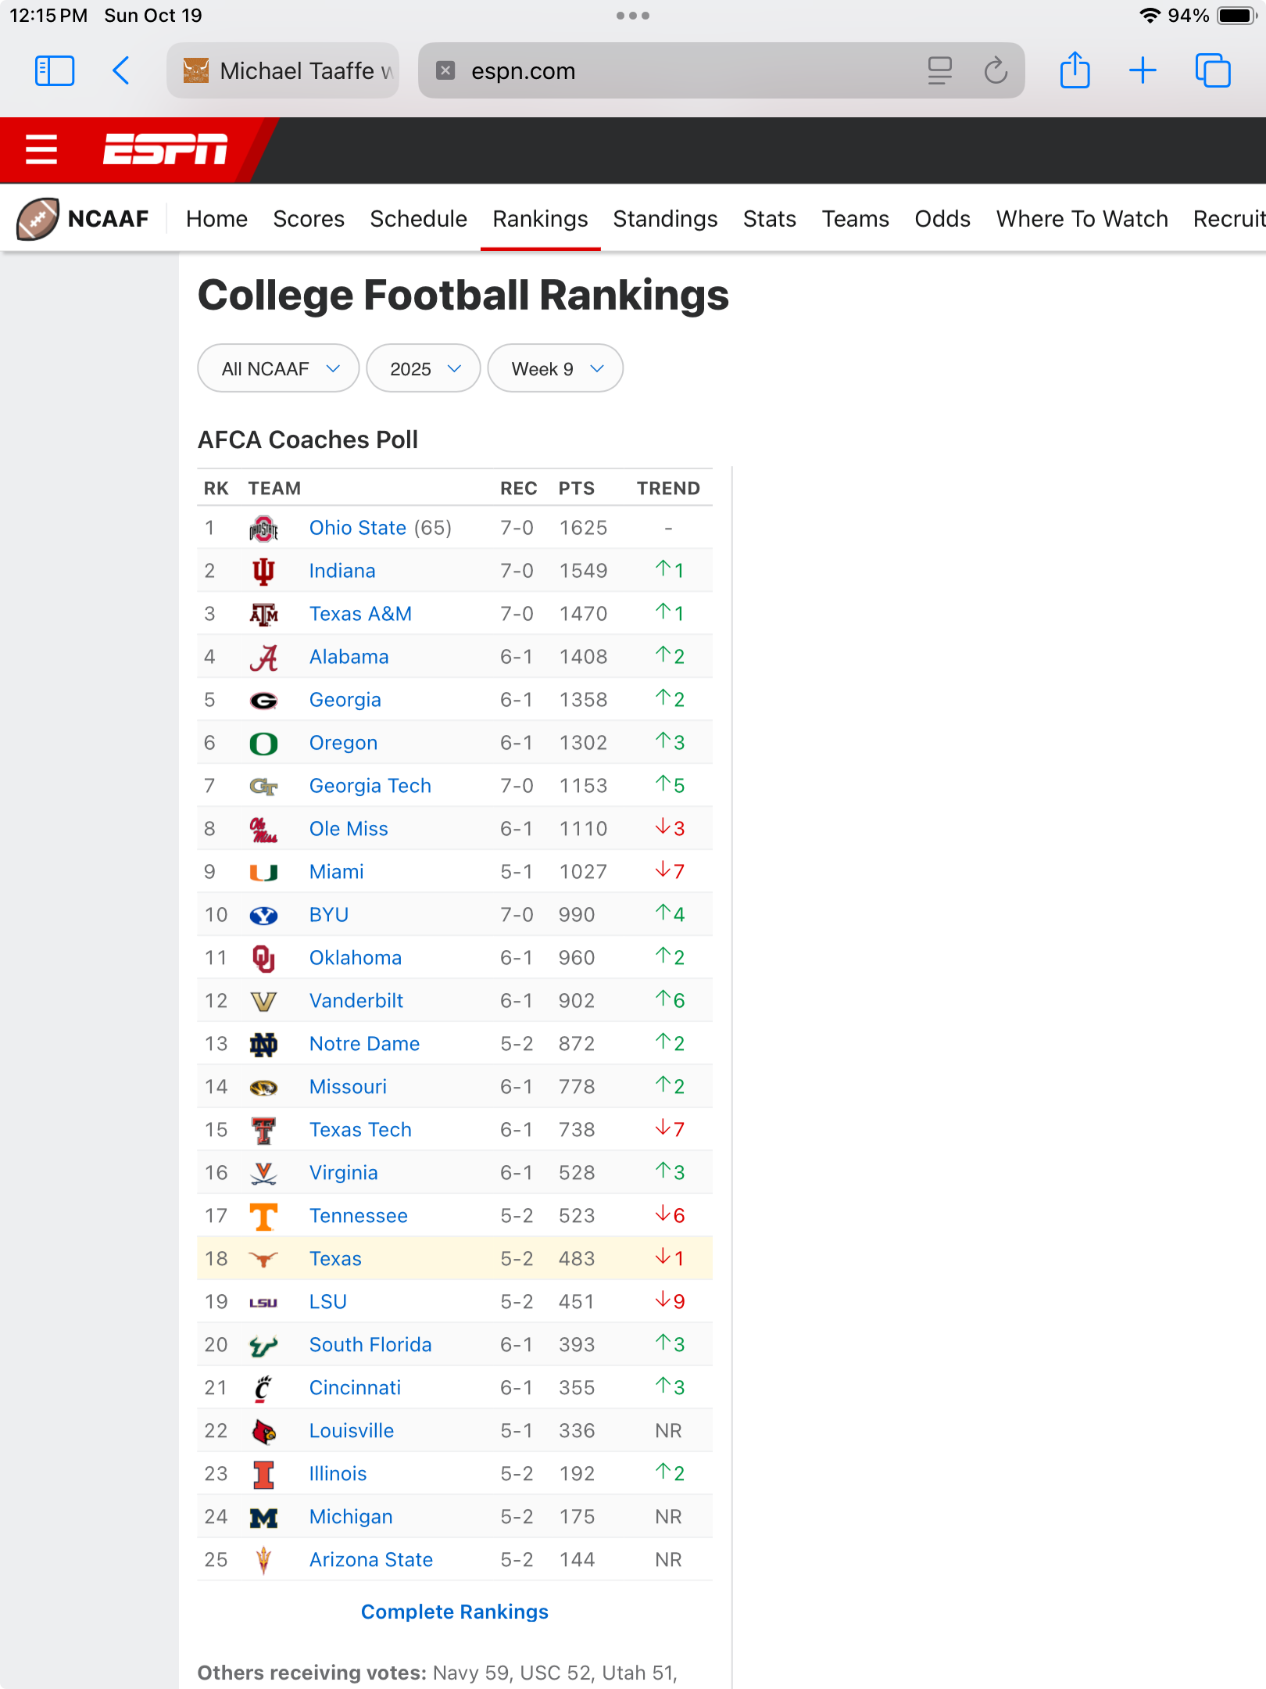This screenshot has height=1689, width=1266.
Task: Open the Standings tab
Action: coord(665,219)
